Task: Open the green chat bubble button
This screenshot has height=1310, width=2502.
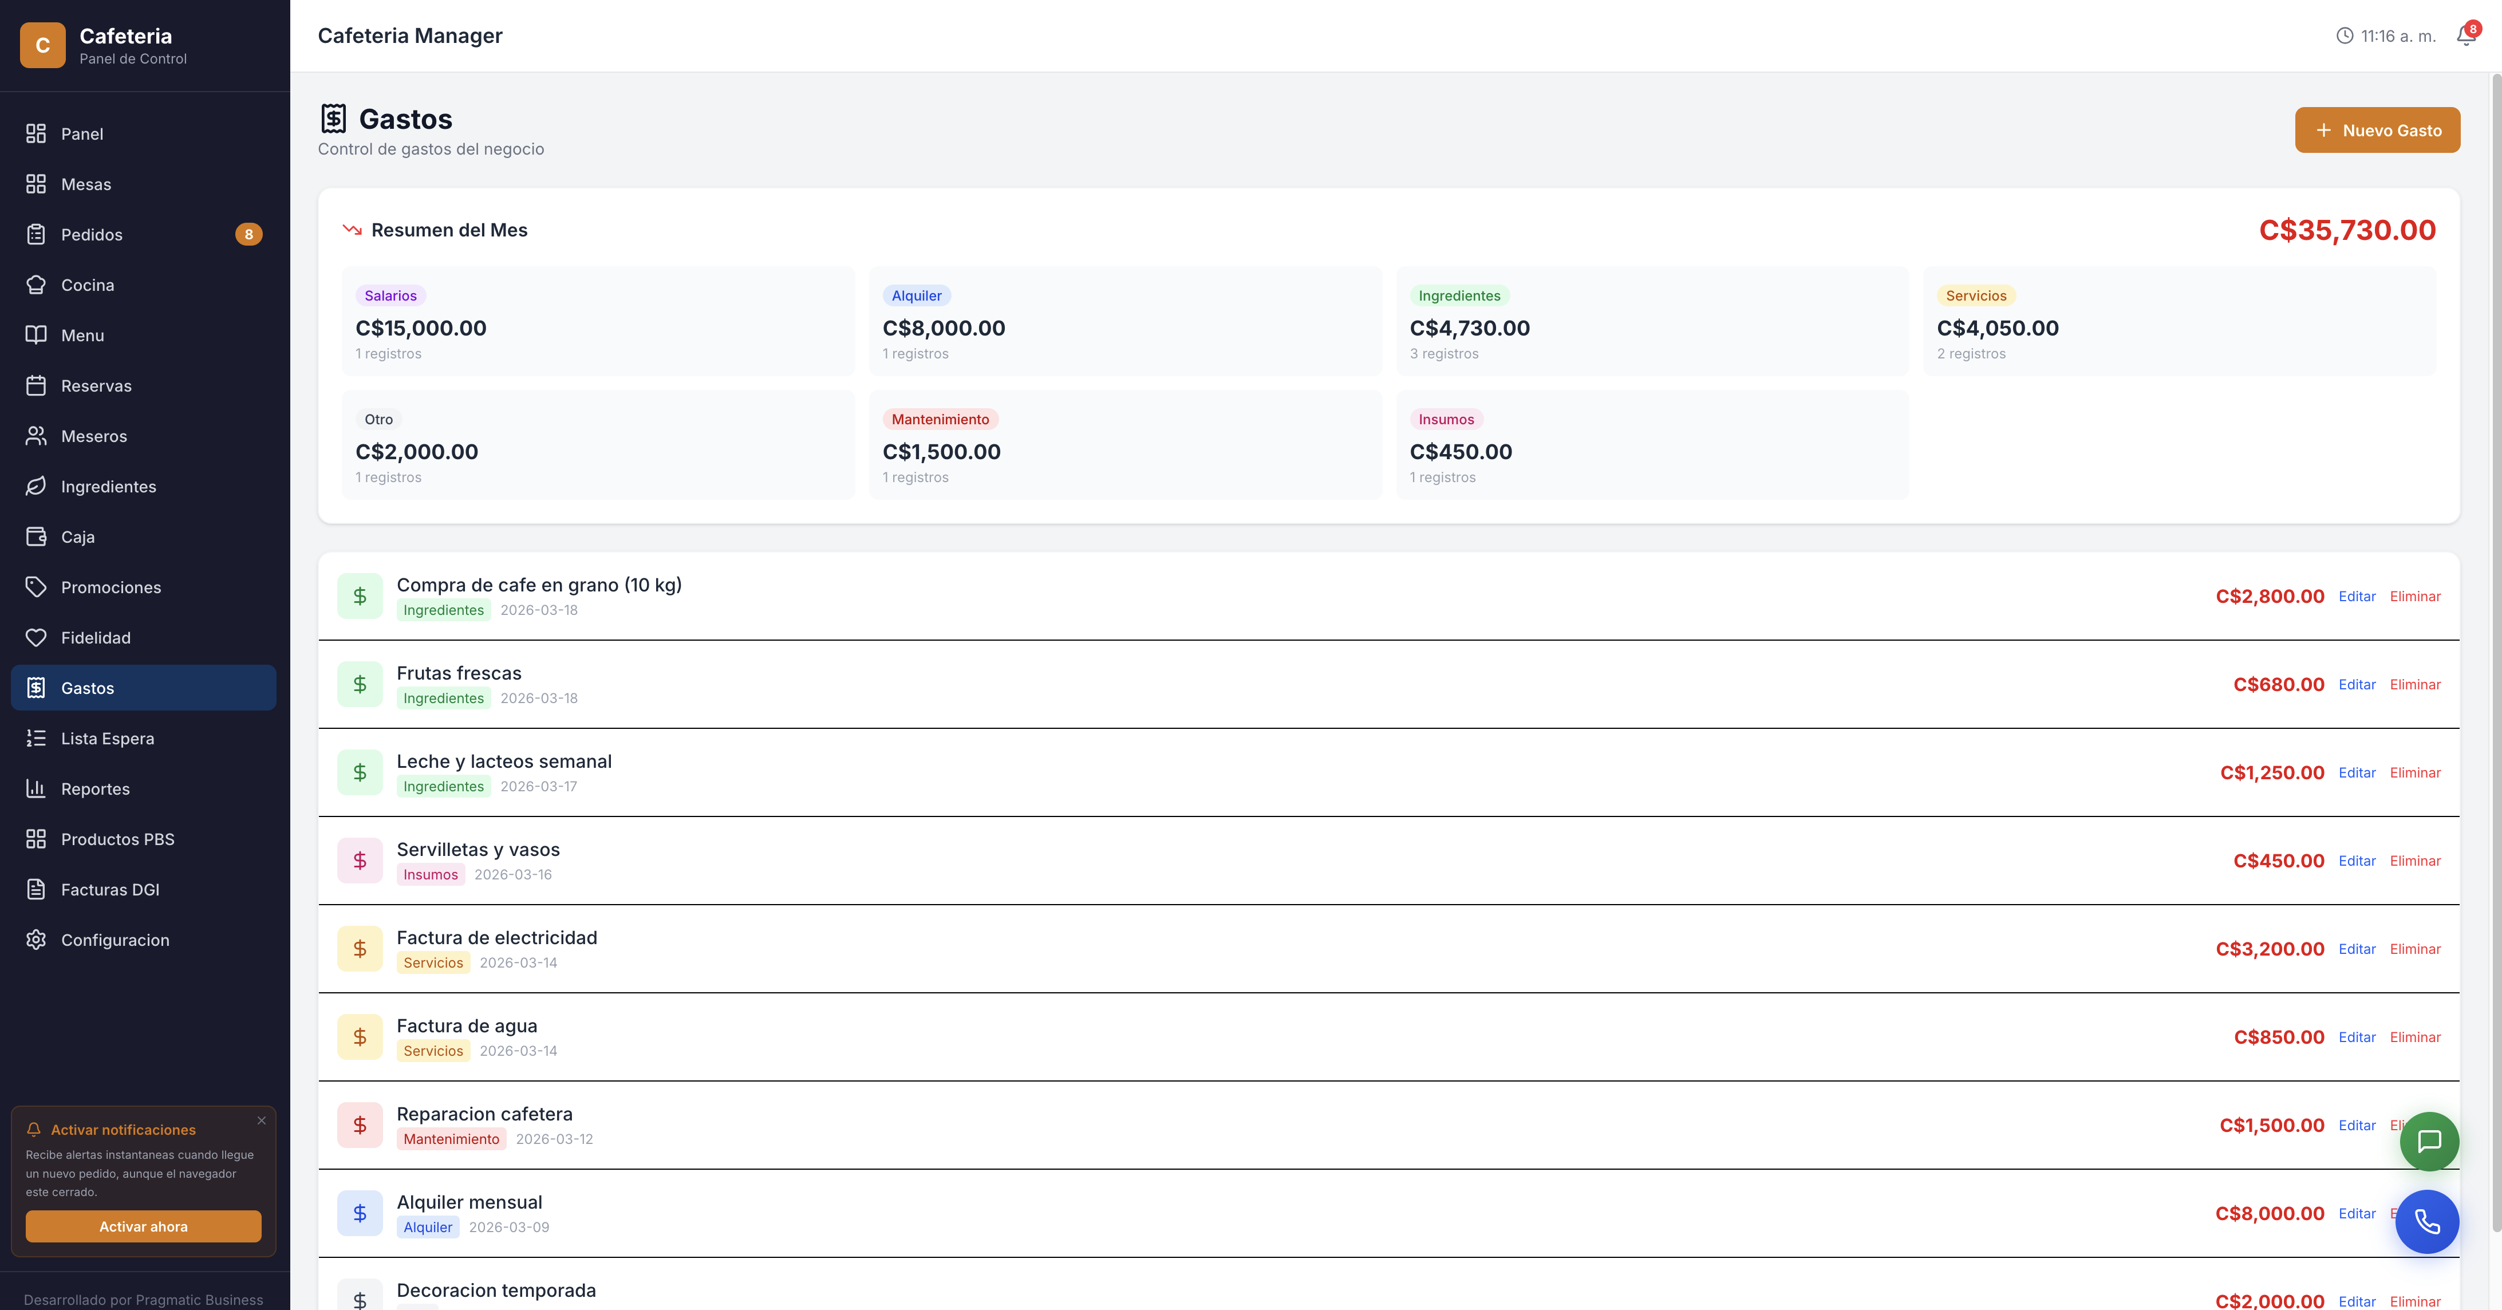Action: (2428, 1141)
